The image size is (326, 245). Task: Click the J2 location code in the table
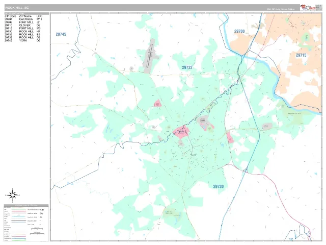point(38,22)
